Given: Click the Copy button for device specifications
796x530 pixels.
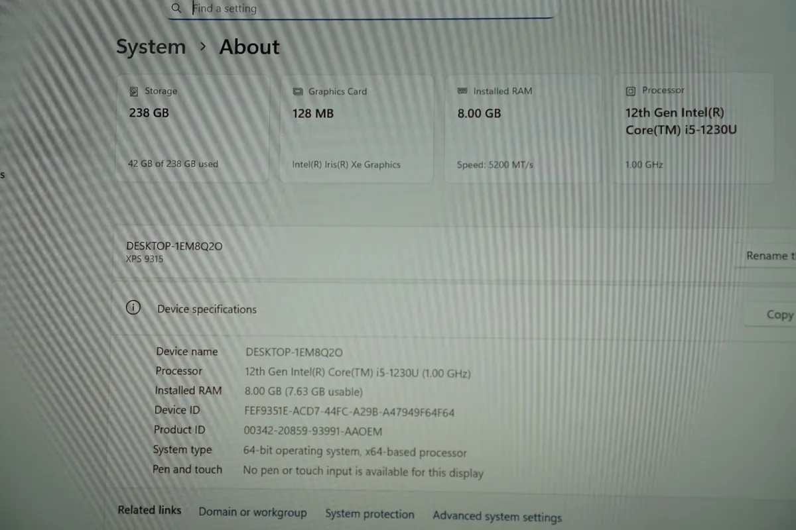Looking at the screenshot, I should (778, 314).
